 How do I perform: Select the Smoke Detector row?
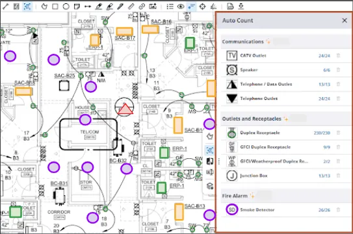tap(285, 210)
